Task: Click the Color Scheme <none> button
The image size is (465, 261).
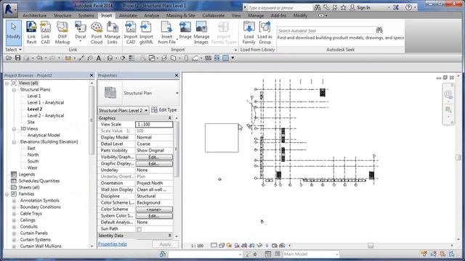Action: [x=154, y=210]
